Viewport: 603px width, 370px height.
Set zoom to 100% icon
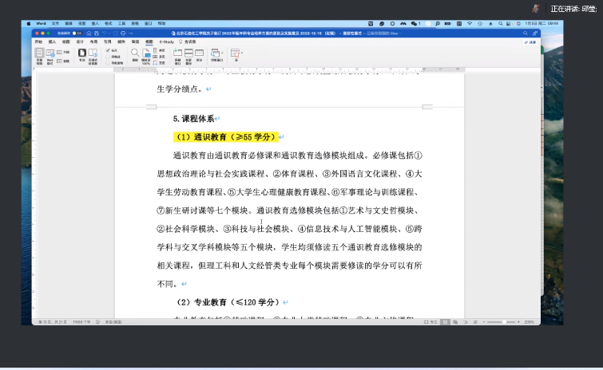click(x=145, y=54)
